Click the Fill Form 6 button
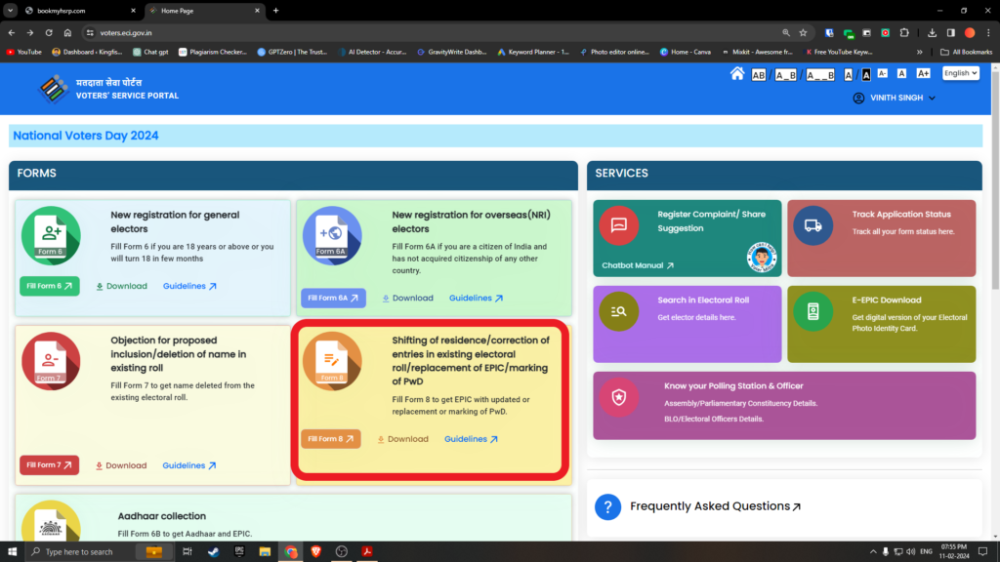This screenshot has width=1000, height=562. pos(50,286)
